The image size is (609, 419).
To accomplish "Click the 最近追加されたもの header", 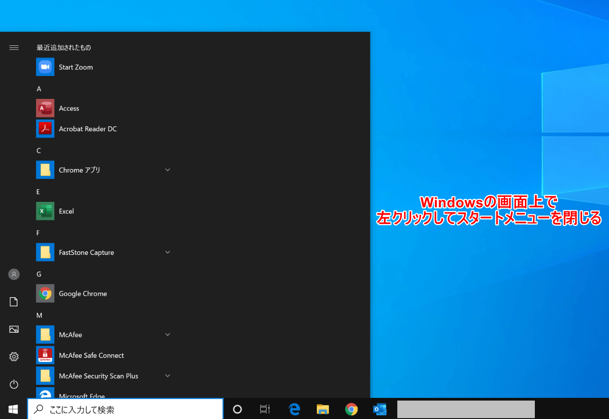I will pos(64,48).
